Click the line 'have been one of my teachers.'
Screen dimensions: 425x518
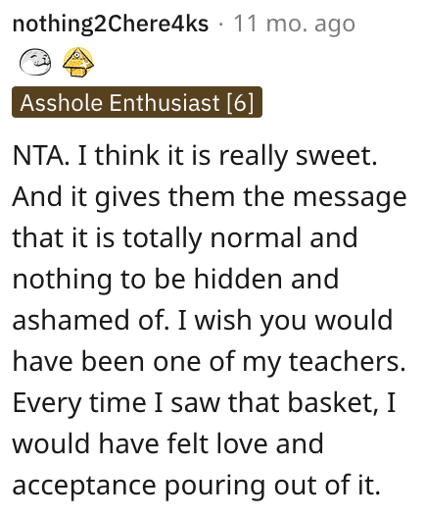pos(209,362)
